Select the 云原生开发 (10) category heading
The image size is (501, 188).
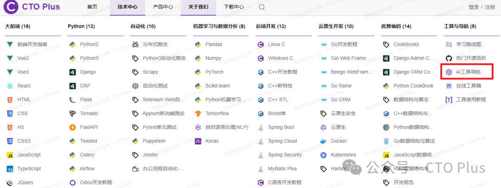[336, 26]
